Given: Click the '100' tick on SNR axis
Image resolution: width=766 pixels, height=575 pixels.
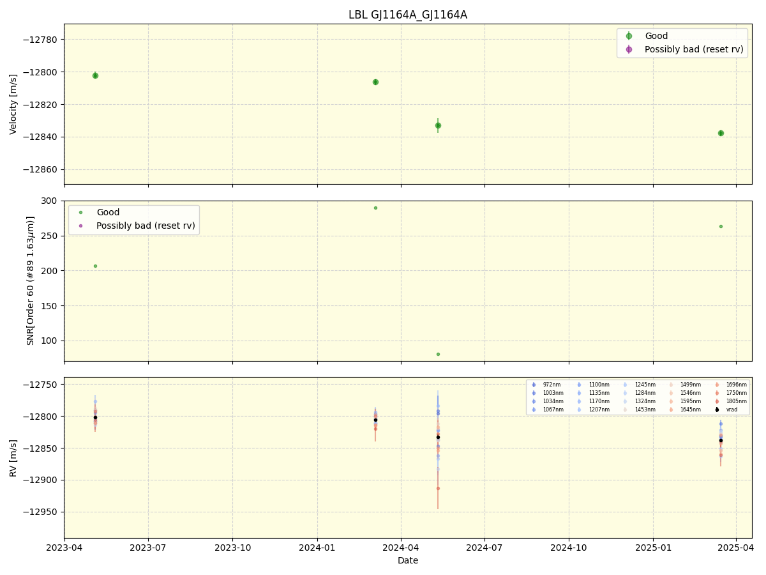Looking at the screenshot, I should pos(50,341).
